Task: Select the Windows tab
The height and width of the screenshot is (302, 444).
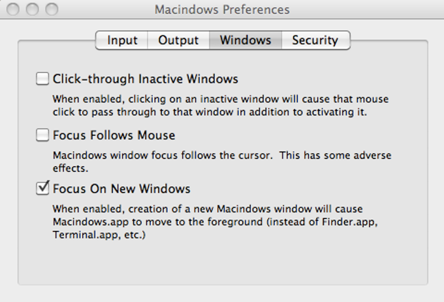Action: pos(245,40)
